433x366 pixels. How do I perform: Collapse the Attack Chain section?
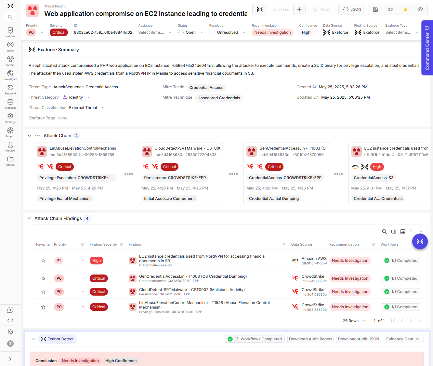coord(29,136)
